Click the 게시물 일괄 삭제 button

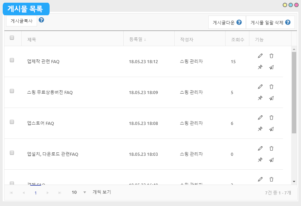pos(270,22)
